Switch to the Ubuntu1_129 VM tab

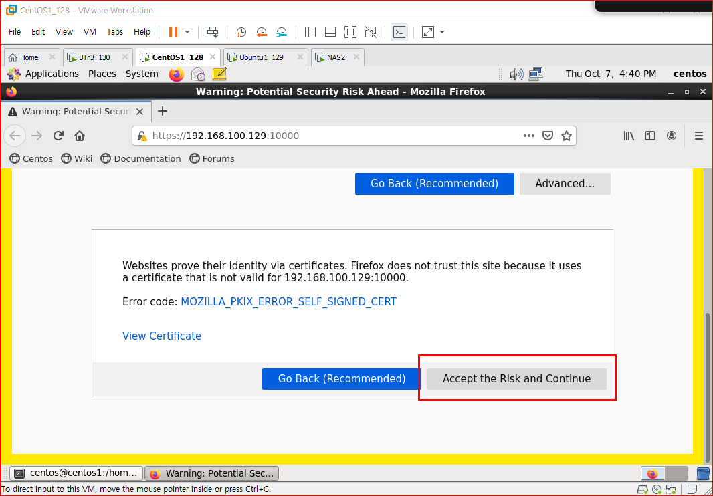pyautogui.click(x=262, y=57)
